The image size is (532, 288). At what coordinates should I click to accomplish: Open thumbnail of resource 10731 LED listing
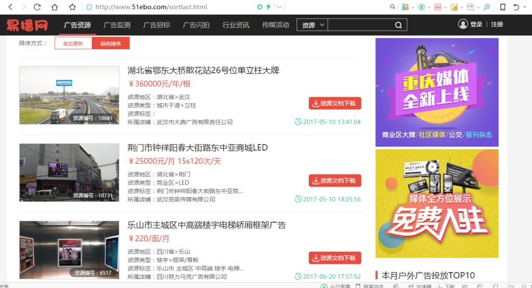click(69, 172)
